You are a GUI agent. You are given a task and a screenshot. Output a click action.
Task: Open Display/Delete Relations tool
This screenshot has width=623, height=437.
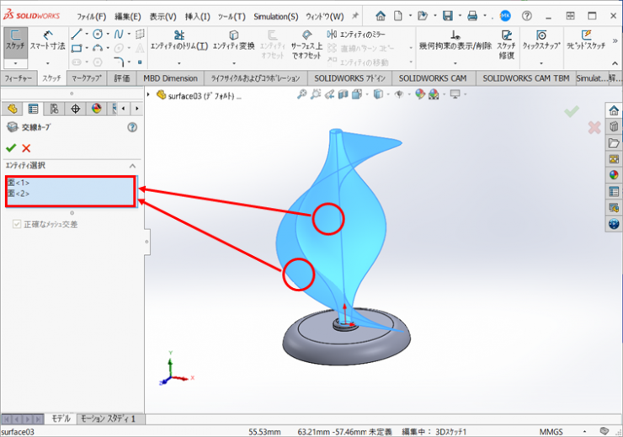click(455, 40)
